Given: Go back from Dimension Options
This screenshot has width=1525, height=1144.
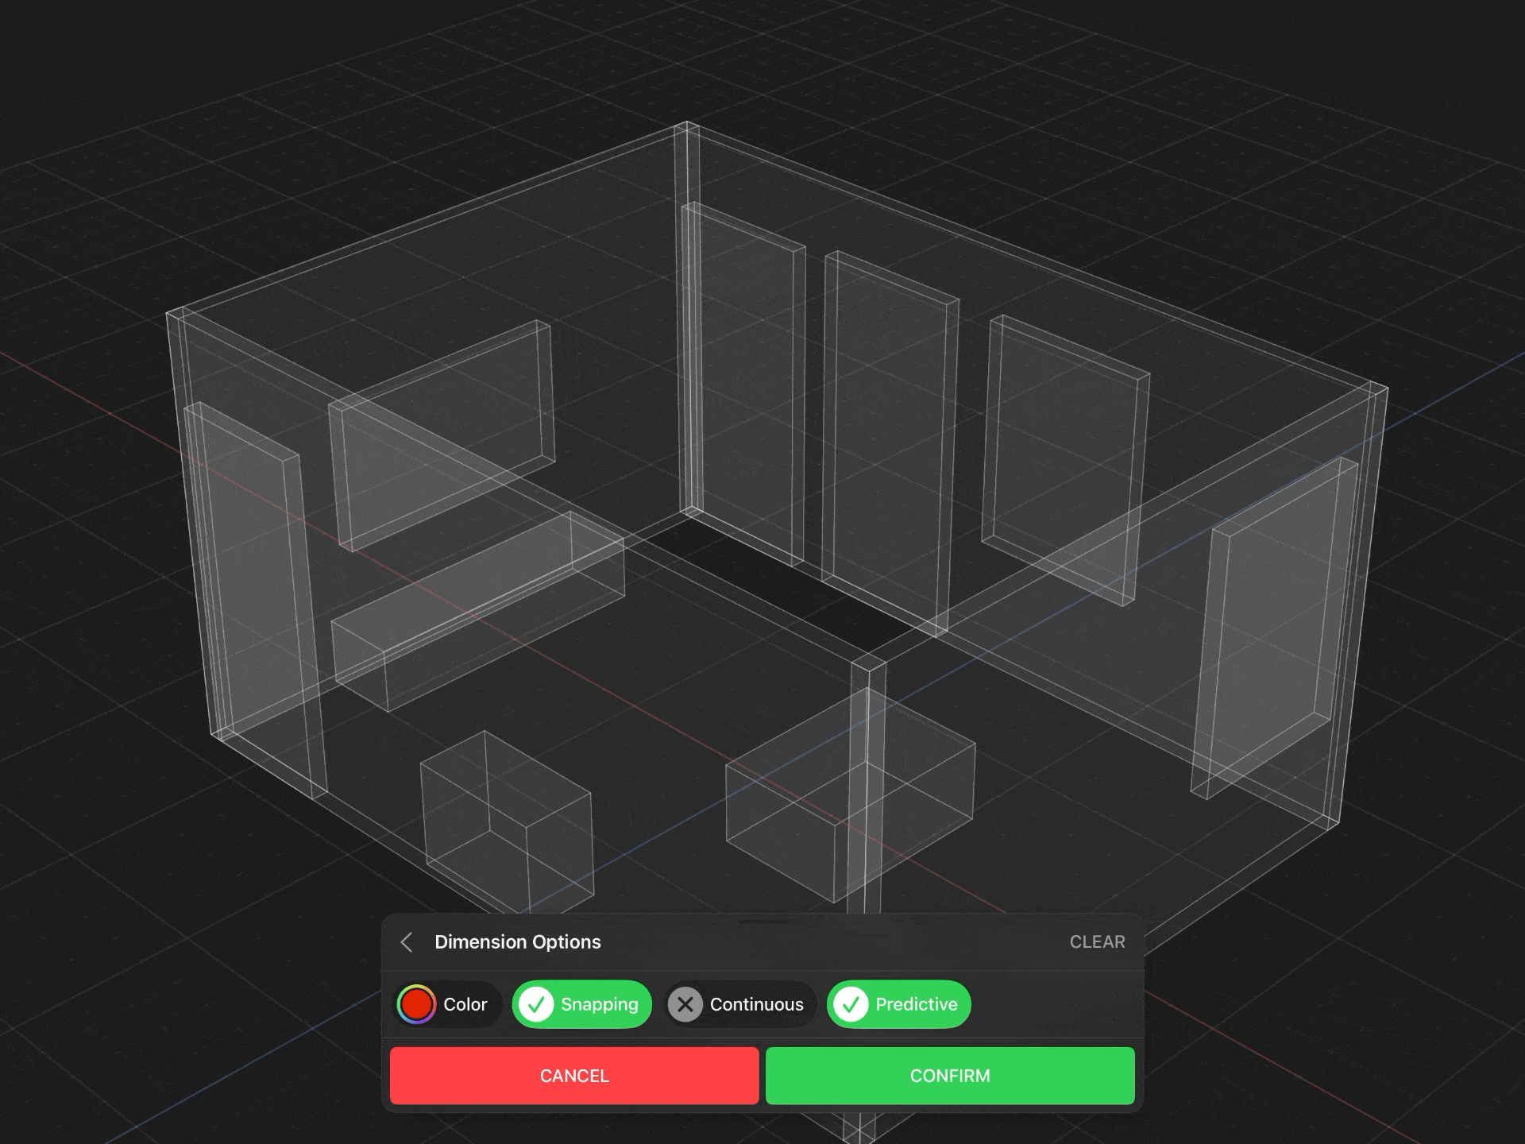Looking at the screenshot, I should tap(407, 942).
